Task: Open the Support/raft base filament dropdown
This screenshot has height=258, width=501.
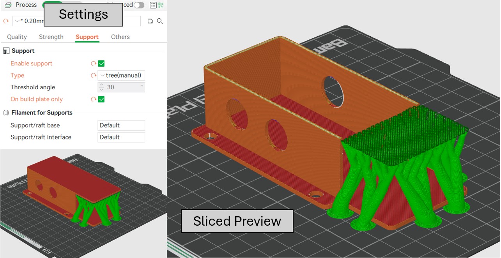Action: [x=121, y=125]
